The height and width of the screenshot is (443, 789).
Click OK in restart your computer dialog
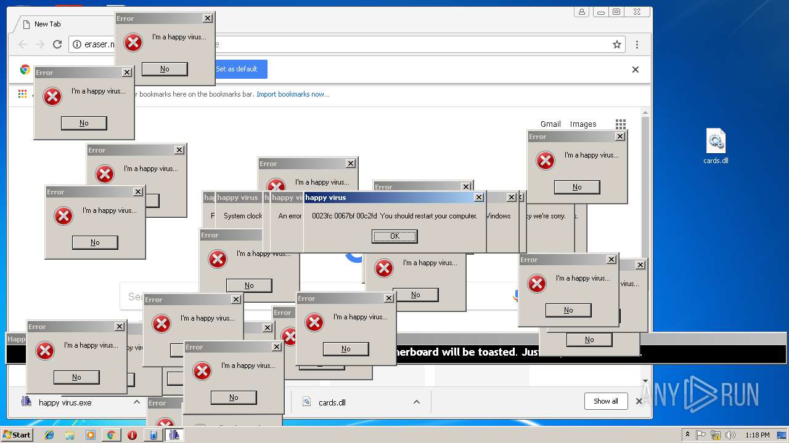coord(394,236)
